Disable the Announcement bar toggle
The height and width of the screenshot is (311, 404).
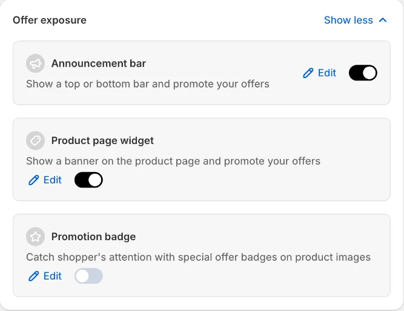pyautogui.click(x=363, y=73)
